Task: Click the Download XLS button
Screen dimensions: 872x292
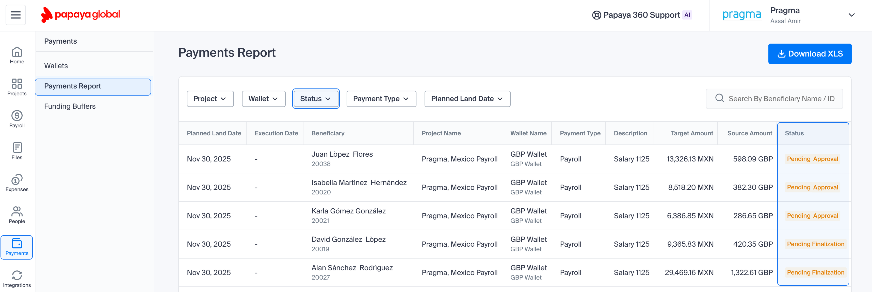Action: 810,53
